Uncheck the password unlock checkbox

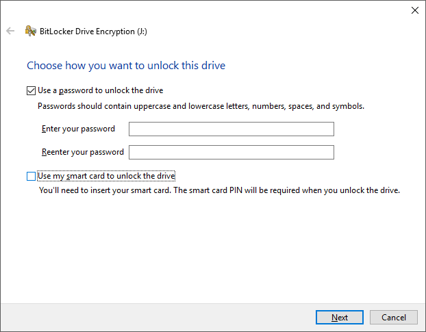pos(31,90)
